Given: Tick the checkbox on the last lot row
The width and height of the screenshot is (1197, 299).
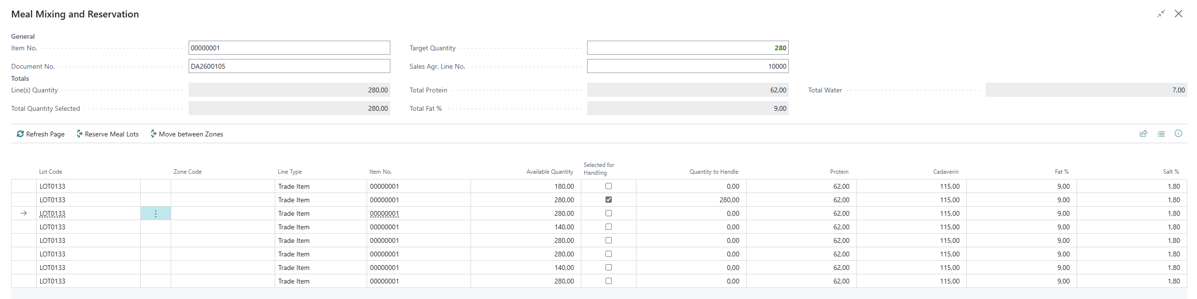Looking at the screenshot, I should coord(608,281).
